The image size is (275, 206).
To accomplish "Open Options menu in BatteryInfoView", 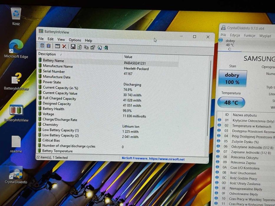I will tap(75, 40).
